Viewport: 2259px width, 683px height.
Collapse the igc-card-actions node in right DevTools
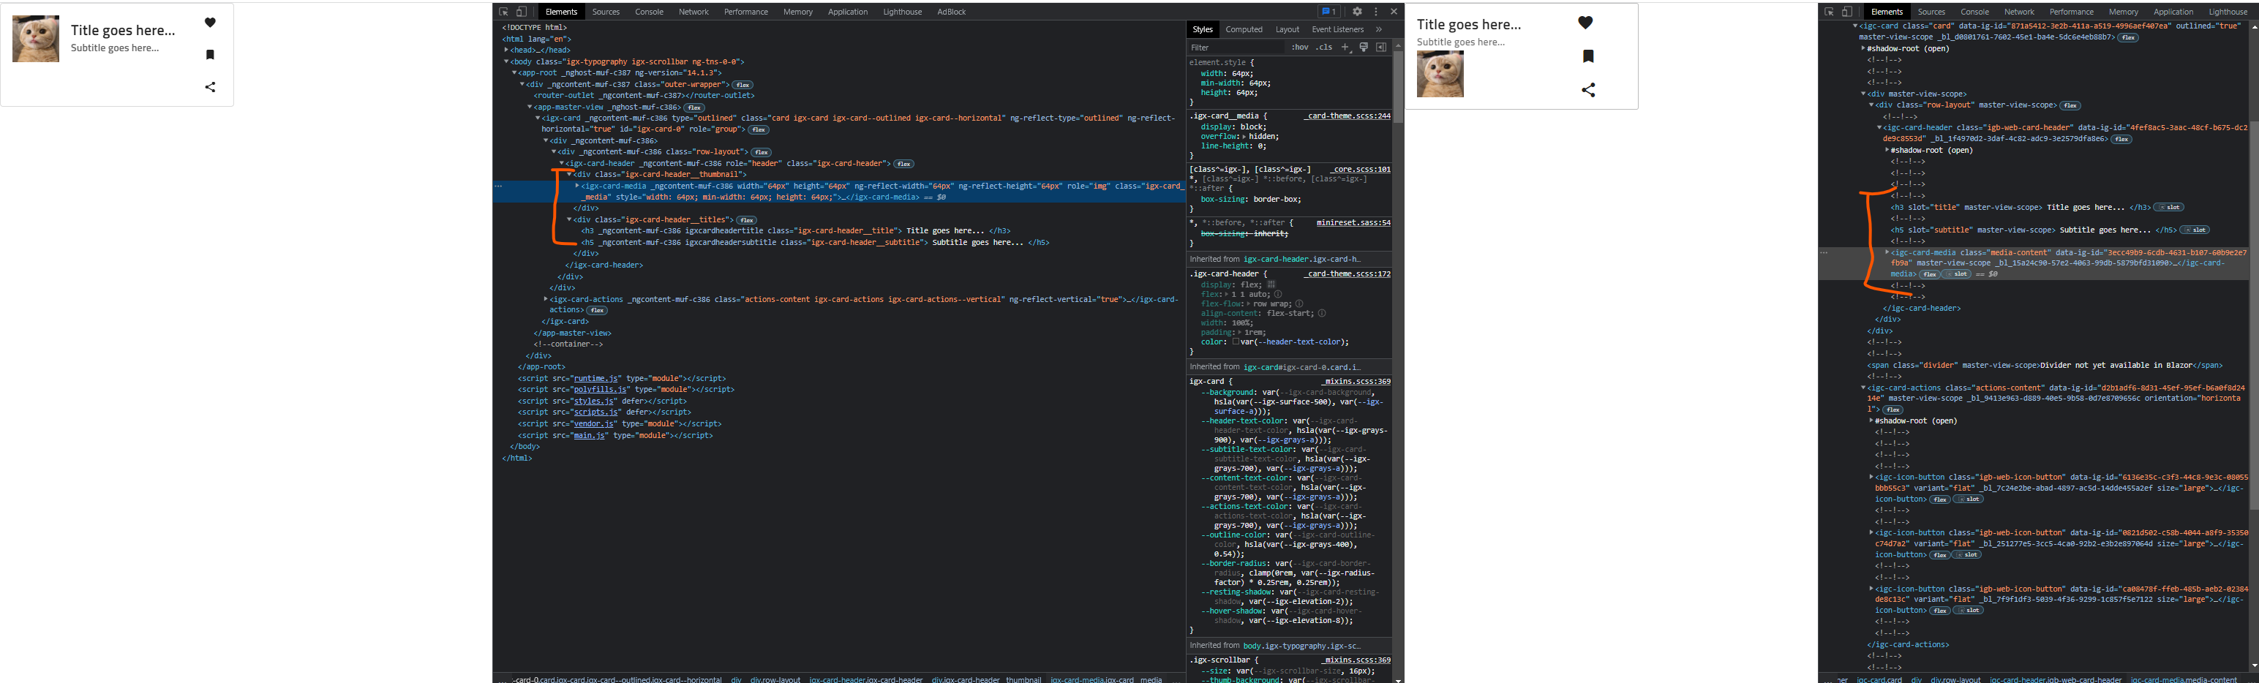tap(1863, 388)
